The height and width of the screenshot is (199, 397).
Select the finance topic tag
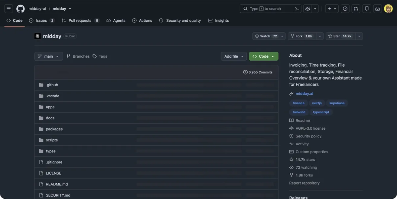pyautogui.click(x=298, y=103)
